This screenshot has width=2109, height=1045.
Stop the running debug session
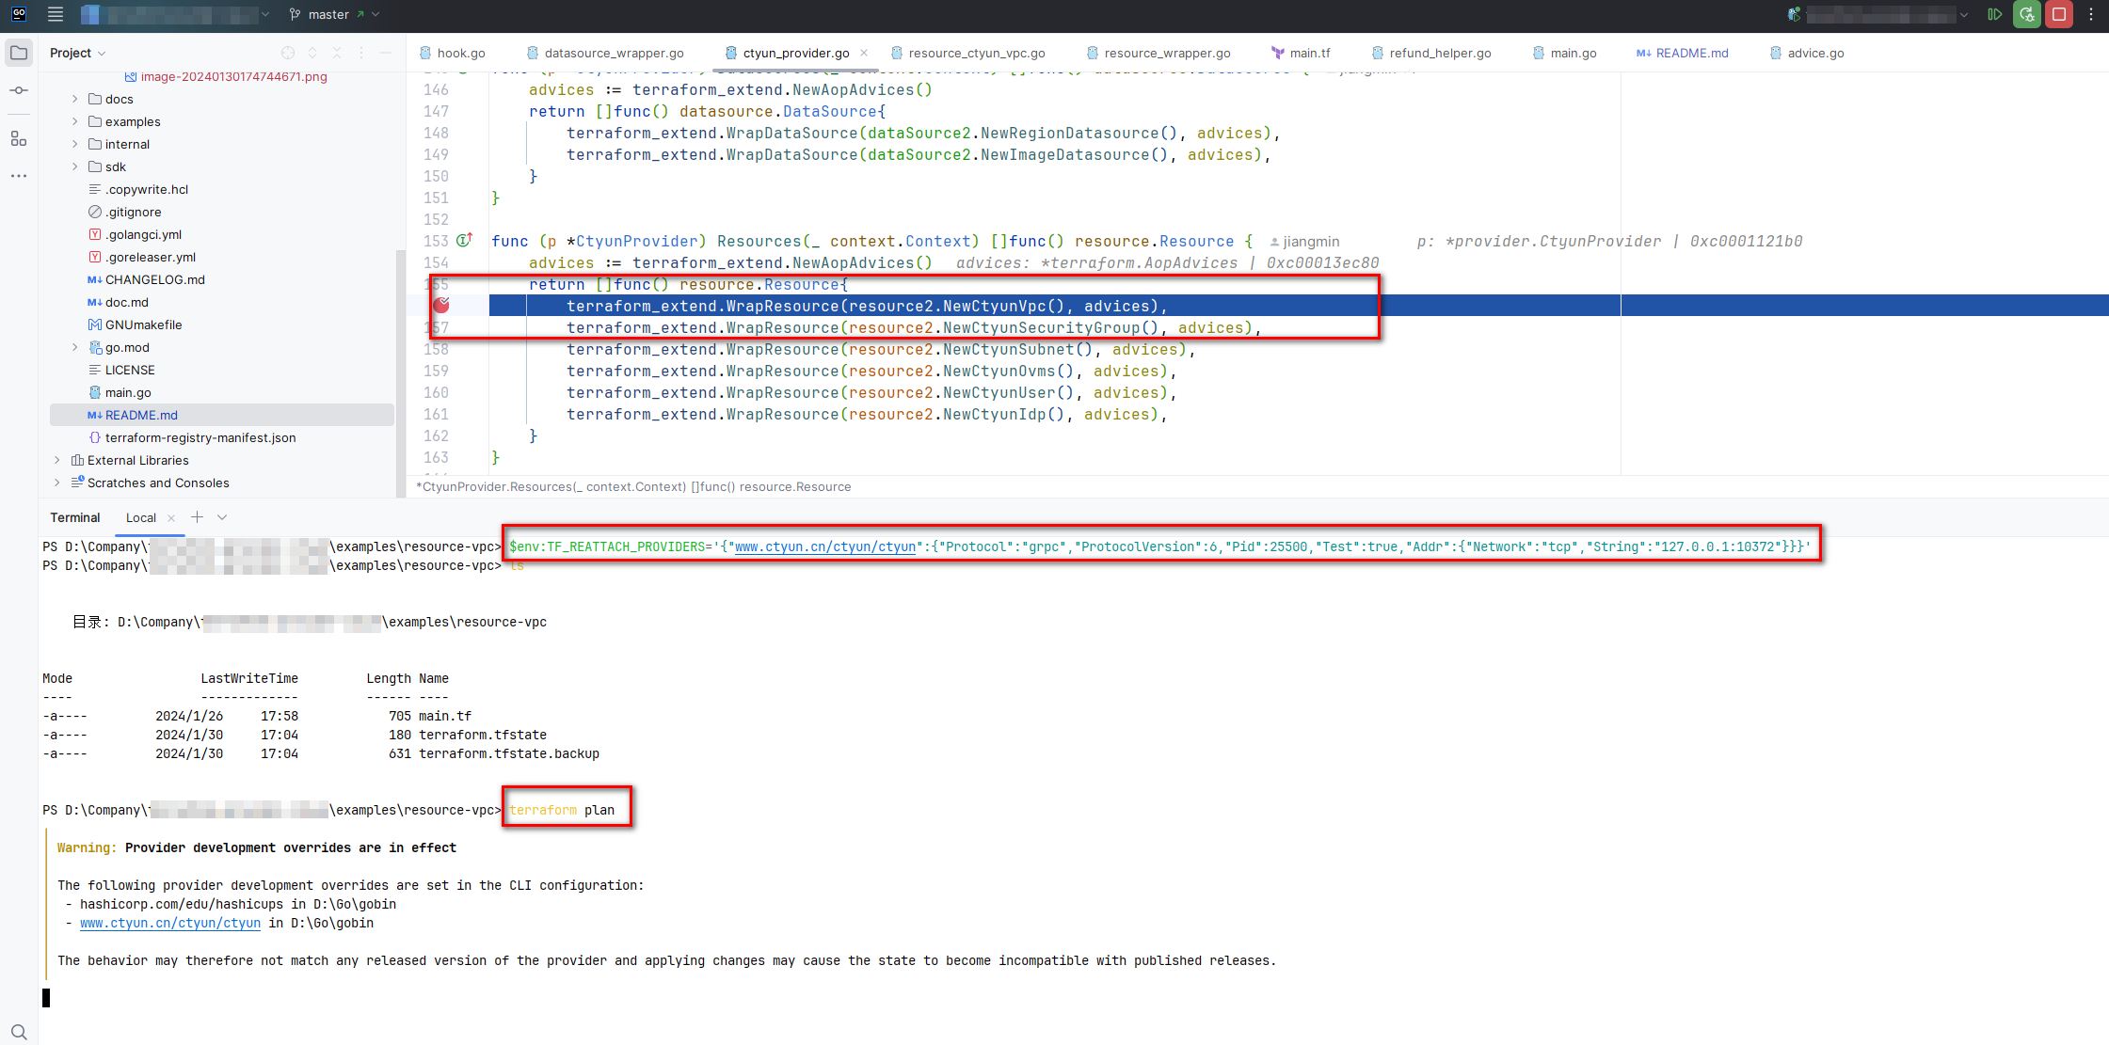pyautogui.click(x=2059, y=14)
